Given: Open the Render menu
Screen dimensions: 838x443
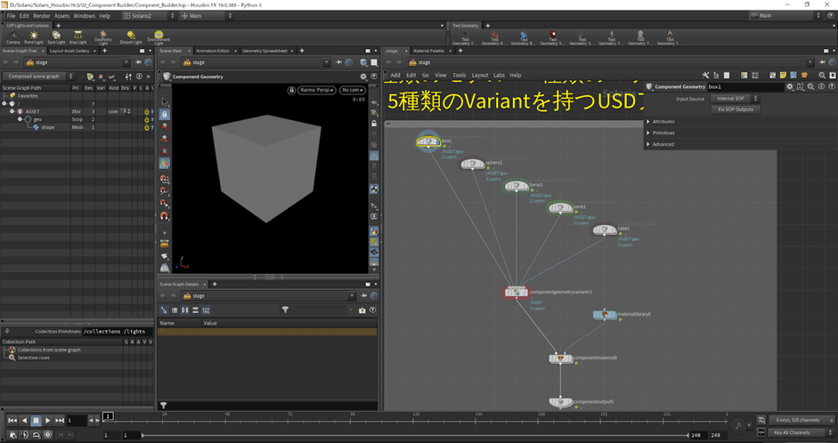Looking at the screenshot, I should [x=42, y=16].
